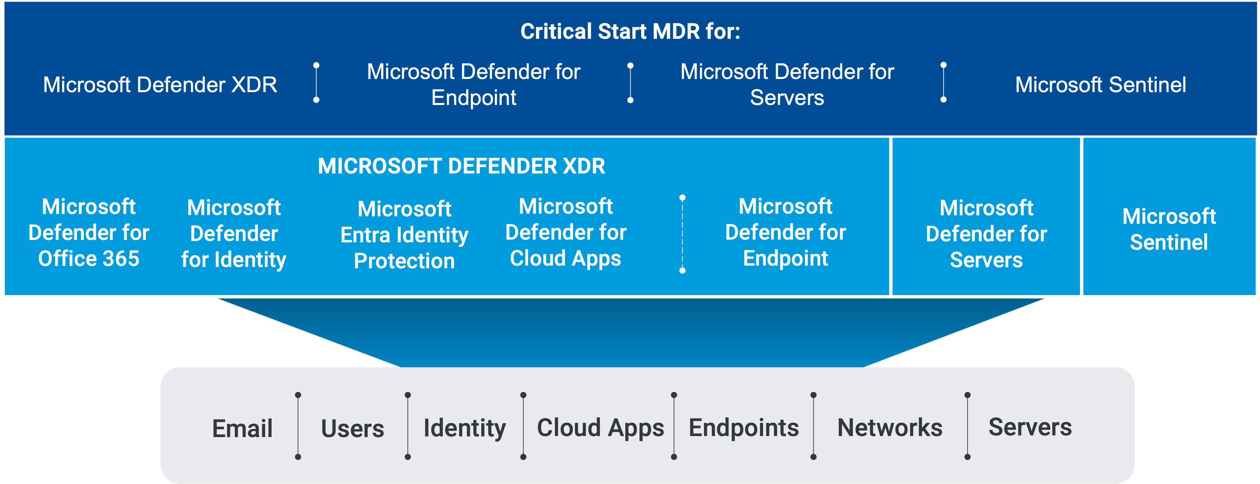
Task: Select 'Networks' in the gray bar
Action: [890, 428]
